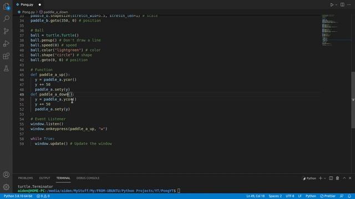Open errors and warnings count in status bar

(x=43, y=196)
